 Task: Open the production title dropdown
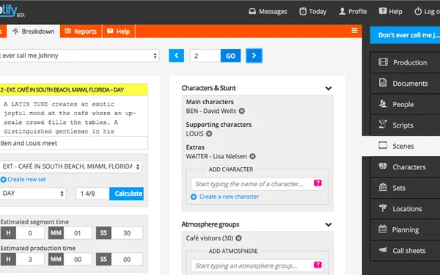point(79,56)
